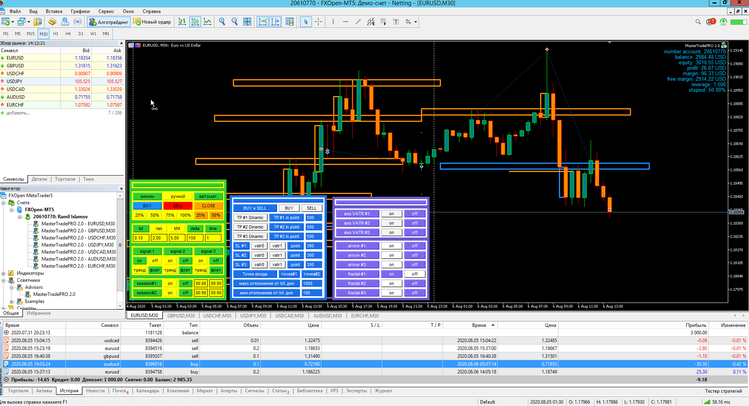Open the chart profiles toolbar icon
The height and width of the screenshot is (406, 749).
coord(22,22)
